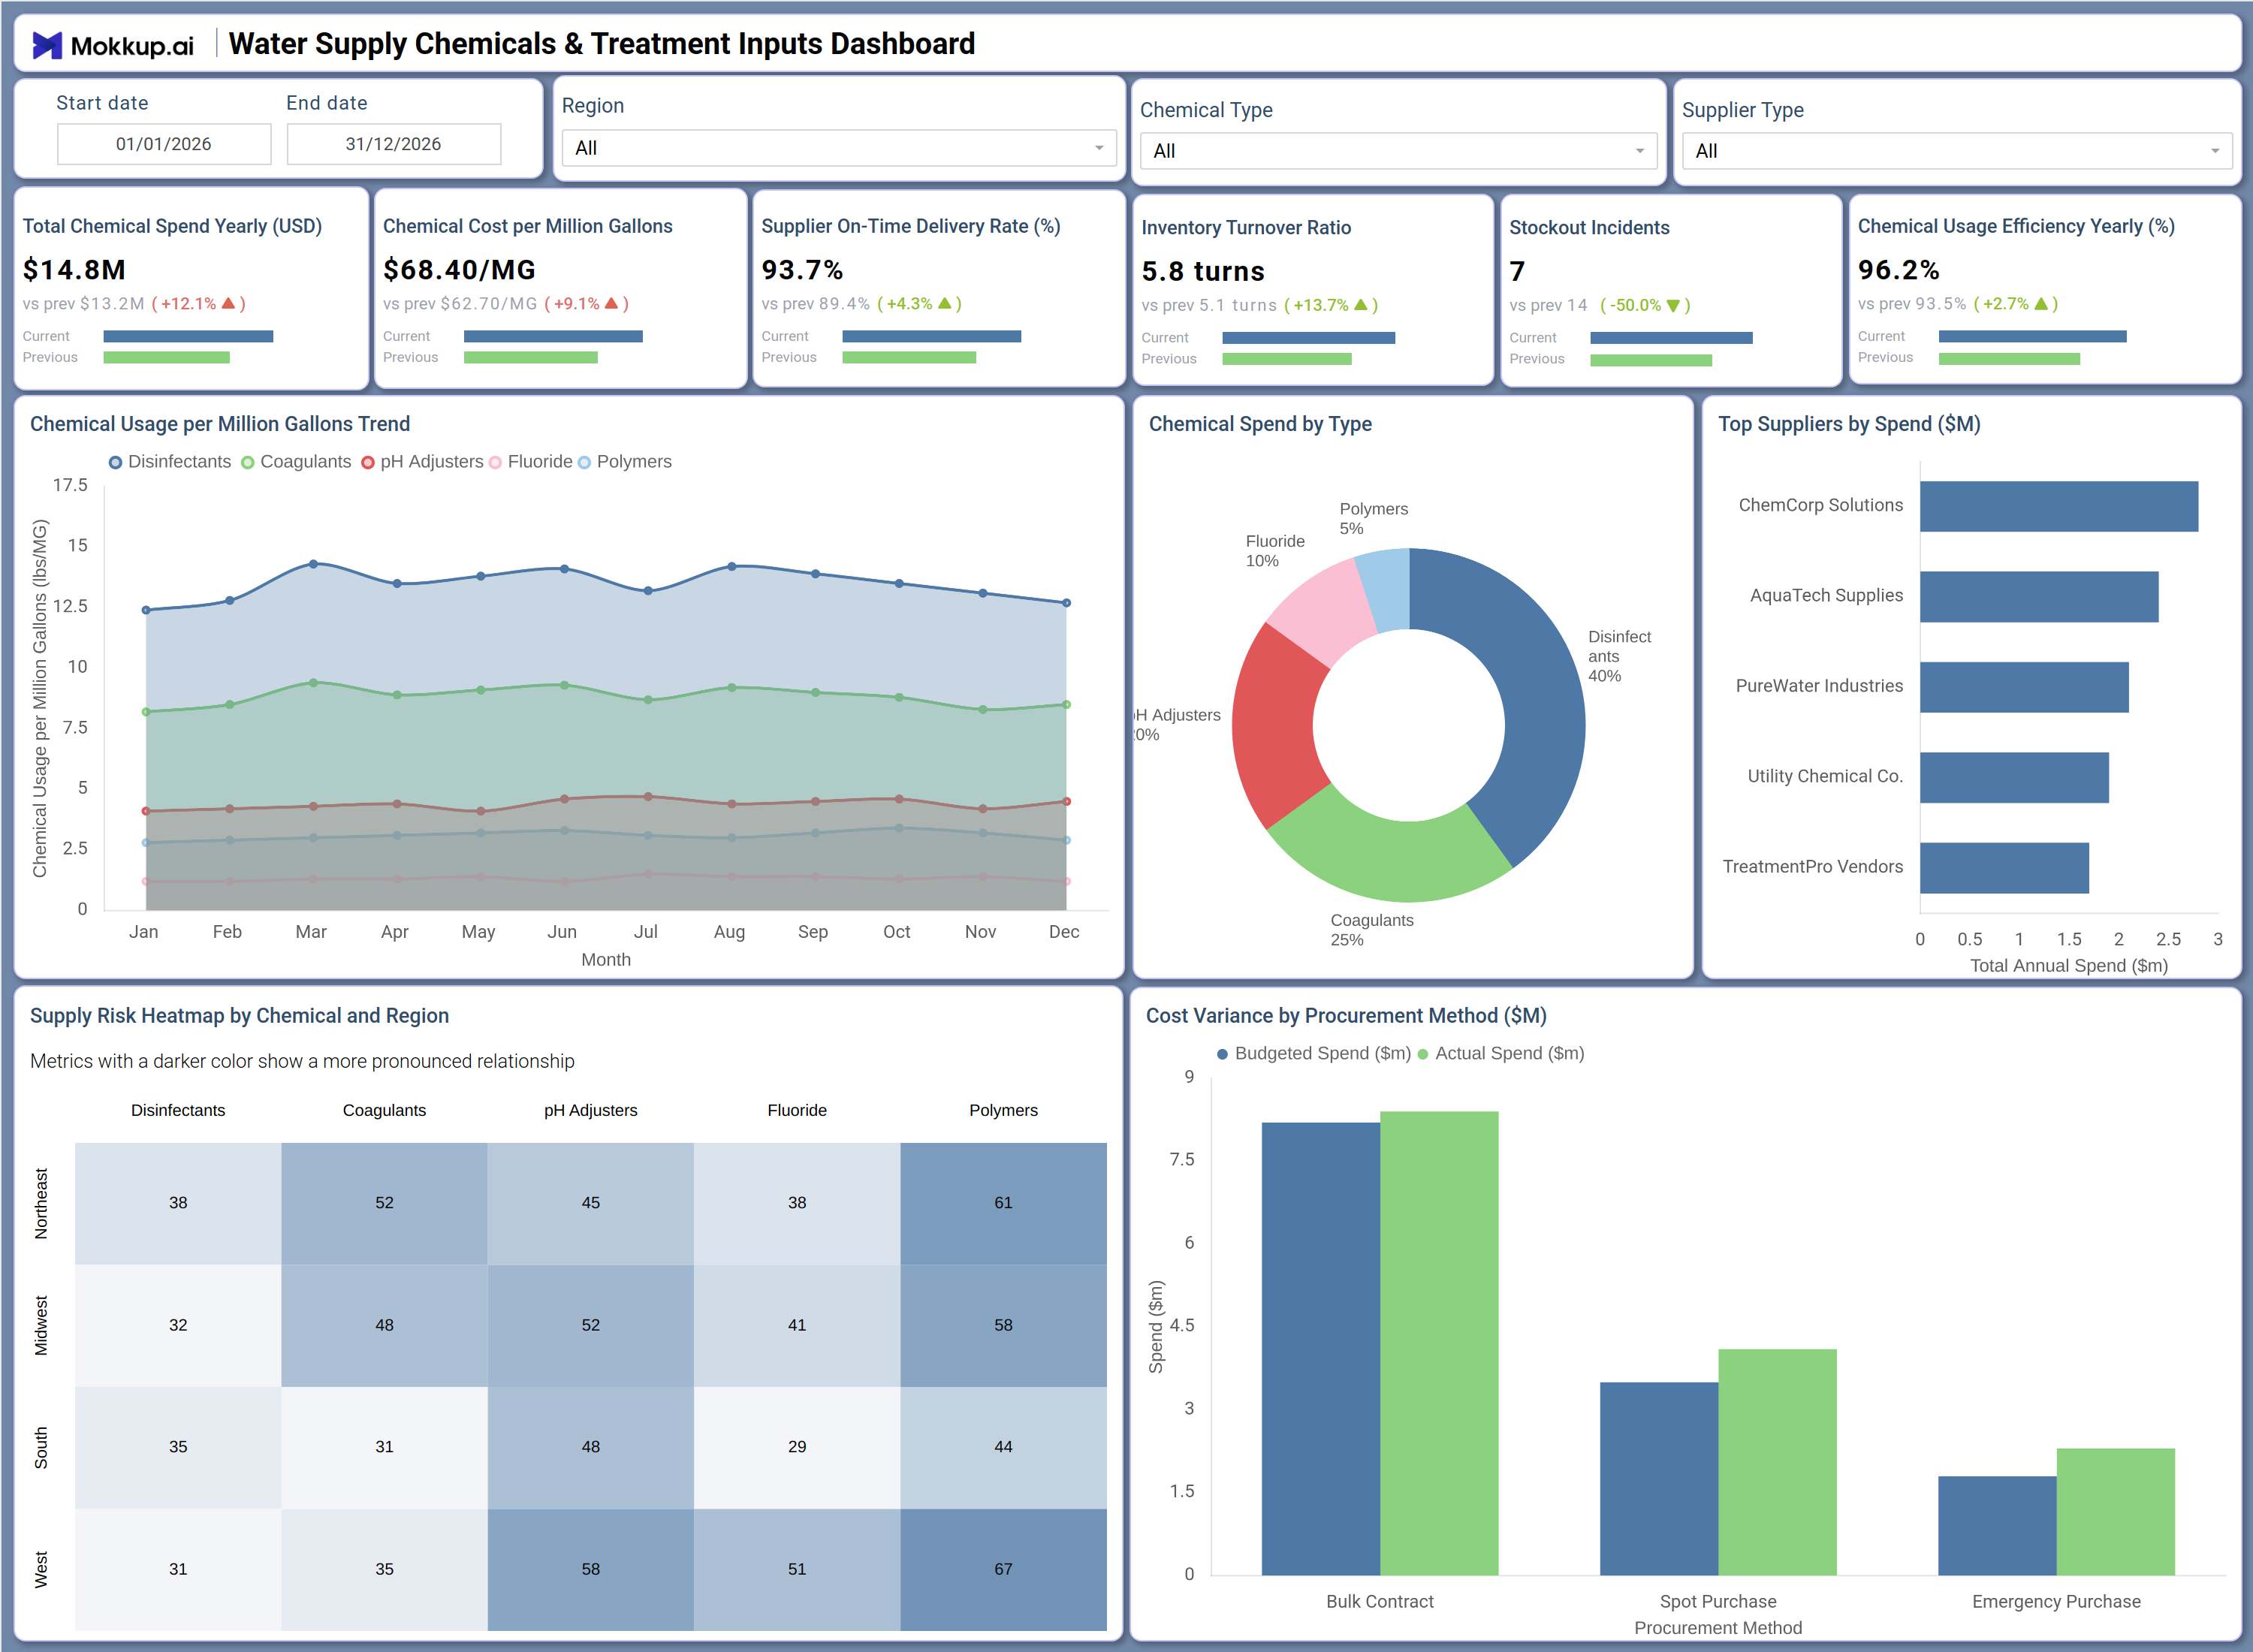Viewport: 2253px width, 1652px height.
Task: Click Emergency Purchase actual green bar
Action: pos(2115,1511)
